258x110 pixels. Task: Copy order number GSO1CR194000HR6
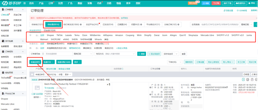[93, 80]
